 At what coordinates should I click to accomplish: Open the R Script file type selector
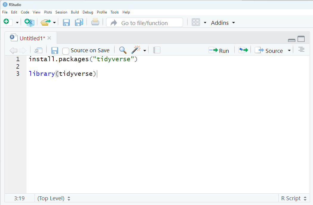[294, 198]
